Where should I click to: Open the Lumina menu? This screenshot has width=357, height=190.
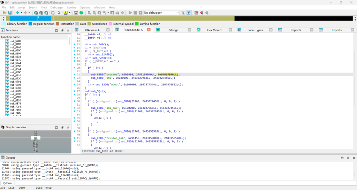[72, 7]
